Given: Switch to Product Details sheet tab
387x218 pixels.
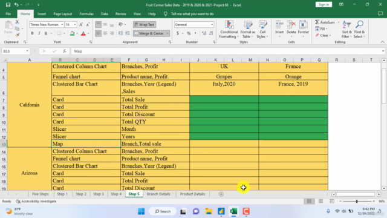Looking at the screenshot, I should [192, 194].
